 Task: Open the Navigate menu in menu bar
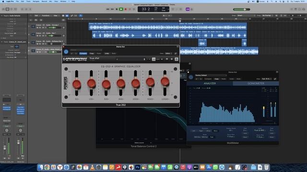pos(36,1)
